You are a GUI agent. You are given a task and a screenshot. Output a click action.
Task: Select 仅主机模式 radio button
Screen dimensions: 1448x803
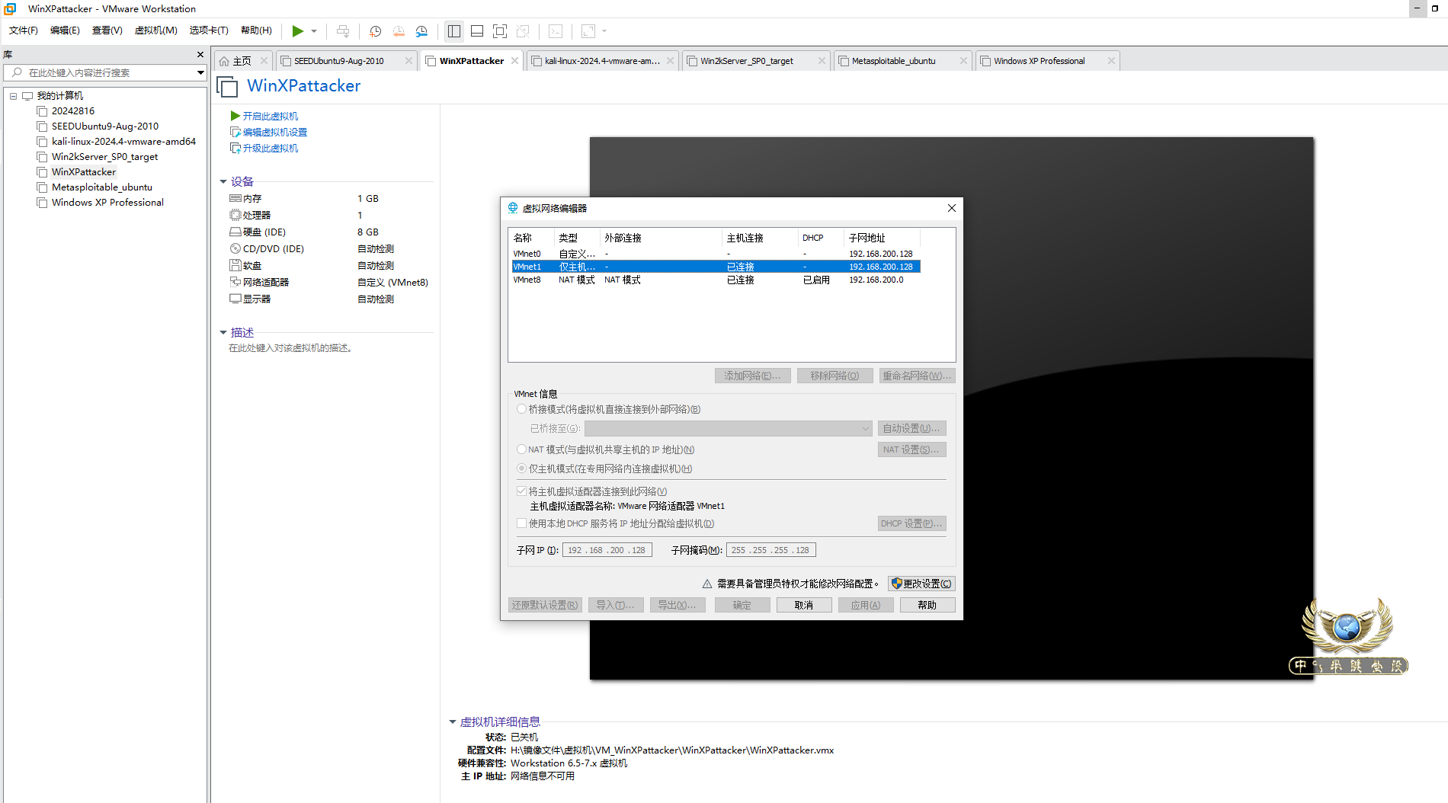pos(521,469)
